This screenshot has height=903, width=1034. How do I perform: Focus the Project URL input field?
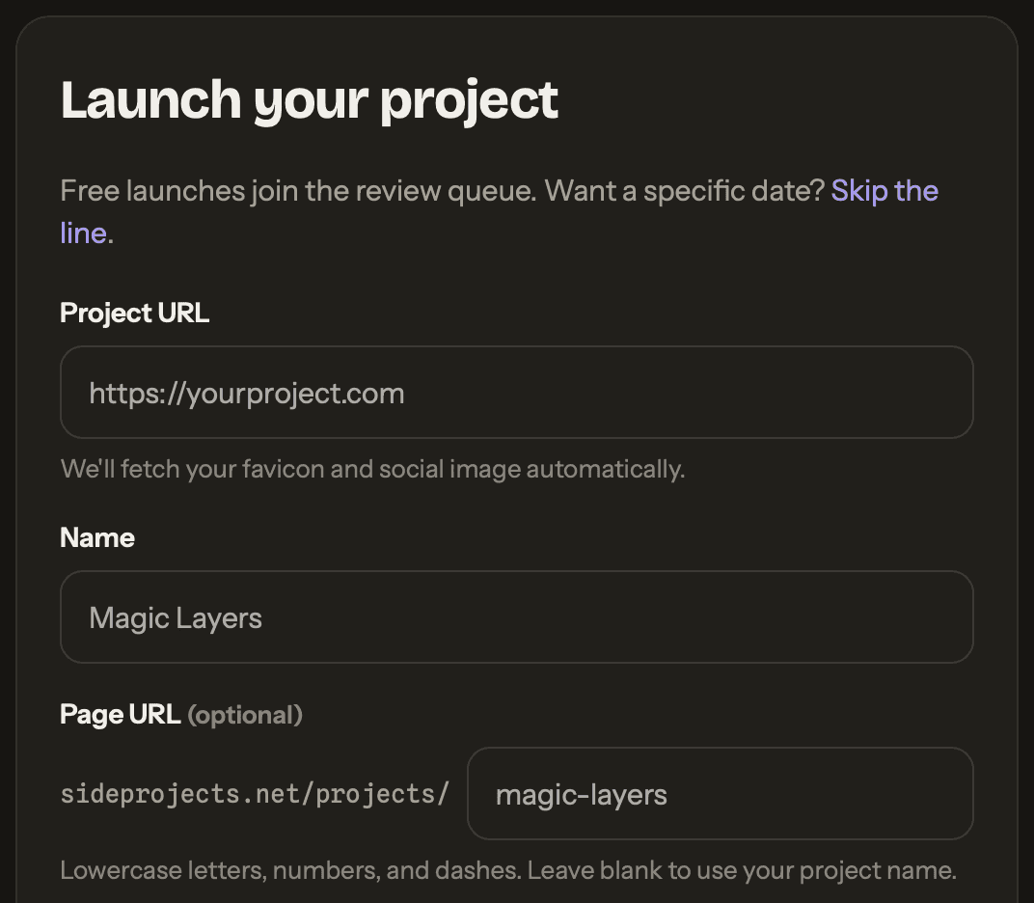click(516, 393)
